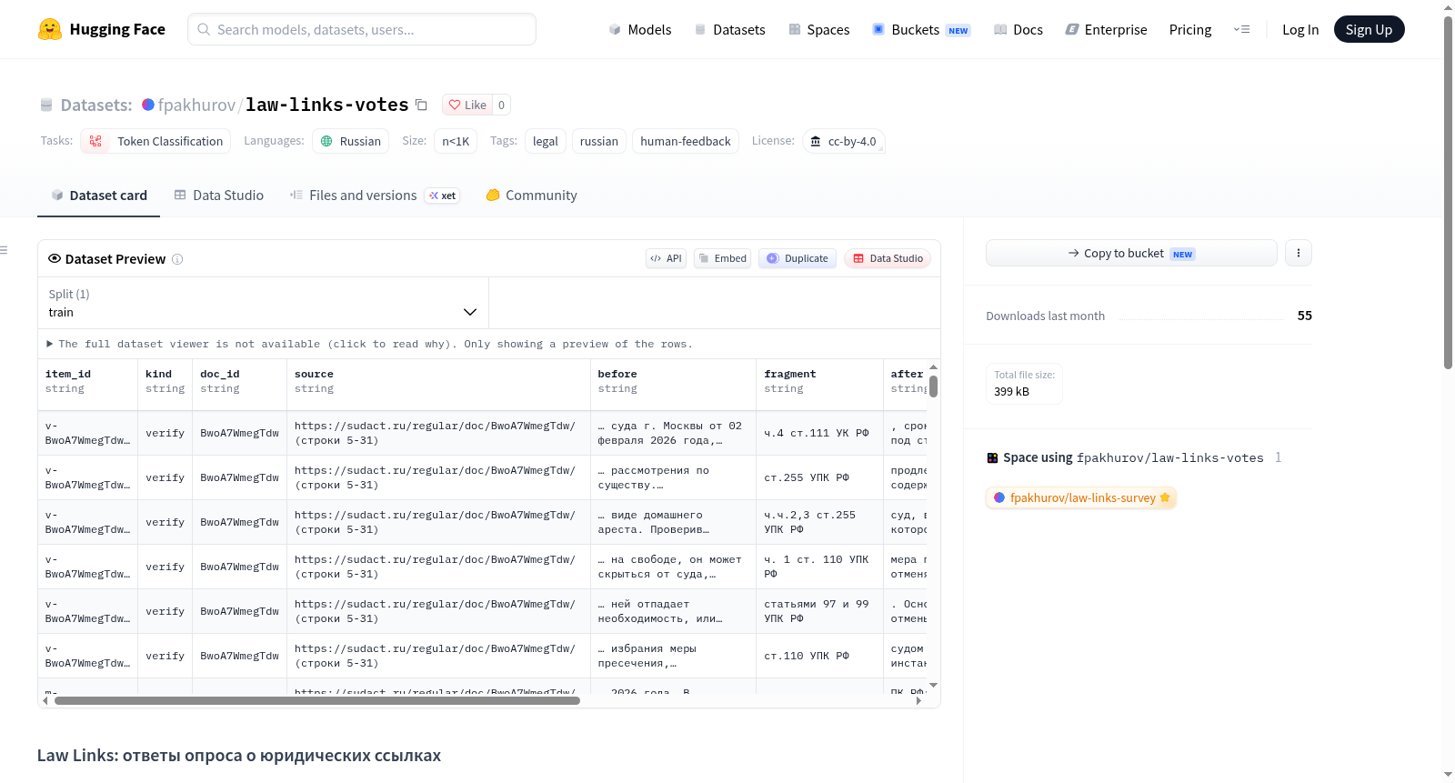Click the table's vertical scrollbar thumb
Image resolution: width=1455 pixels, height=783 pixels.
(x=933, y=386)
